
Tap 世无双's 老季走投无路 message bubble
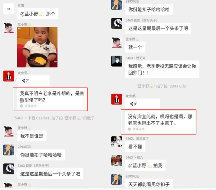(x=162, y=69)
